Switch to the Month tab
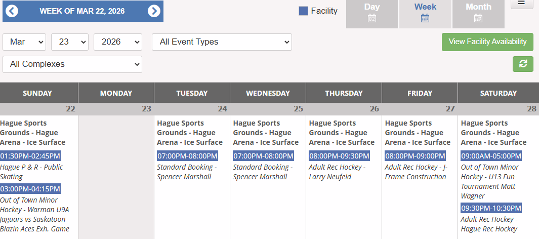539x239 pixels. click(x=478, y=7)
